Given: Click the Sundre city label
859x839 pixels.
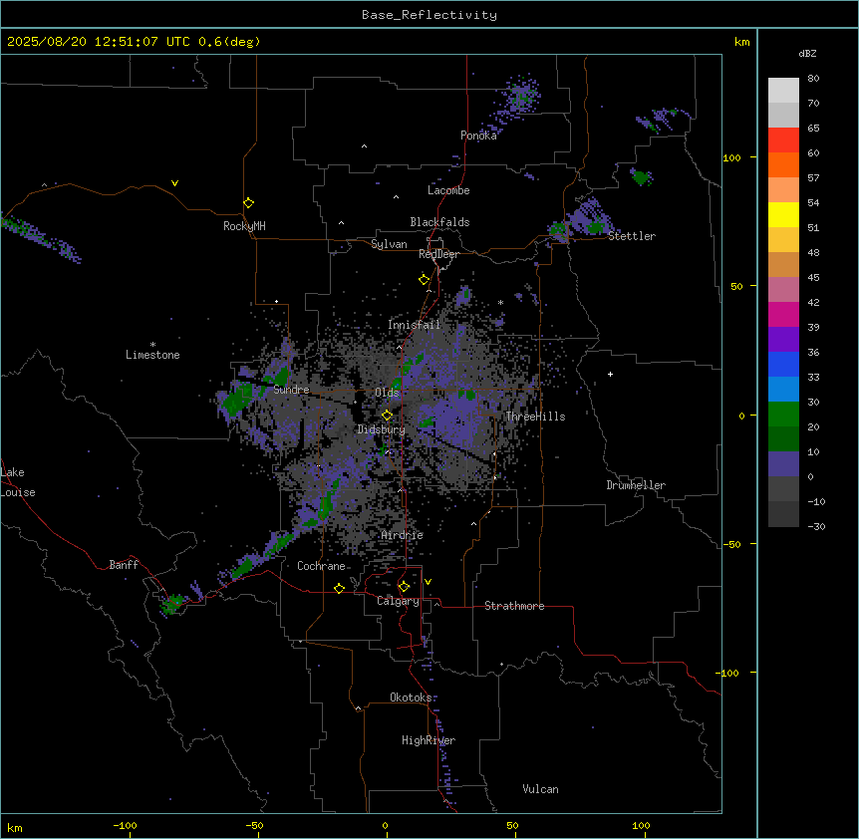Looking at the screenshot, I should 291,390.
